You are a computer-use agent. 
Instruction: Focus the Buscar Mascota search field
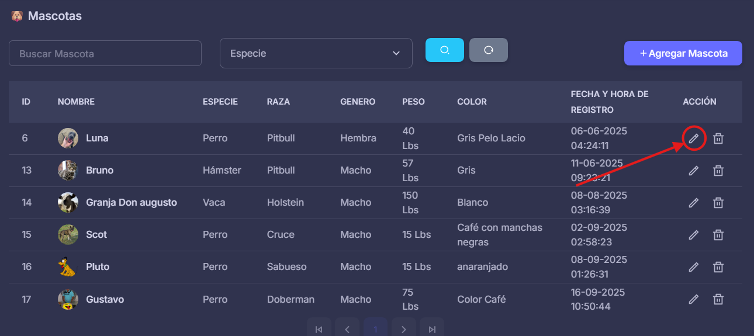coord(105,53)
